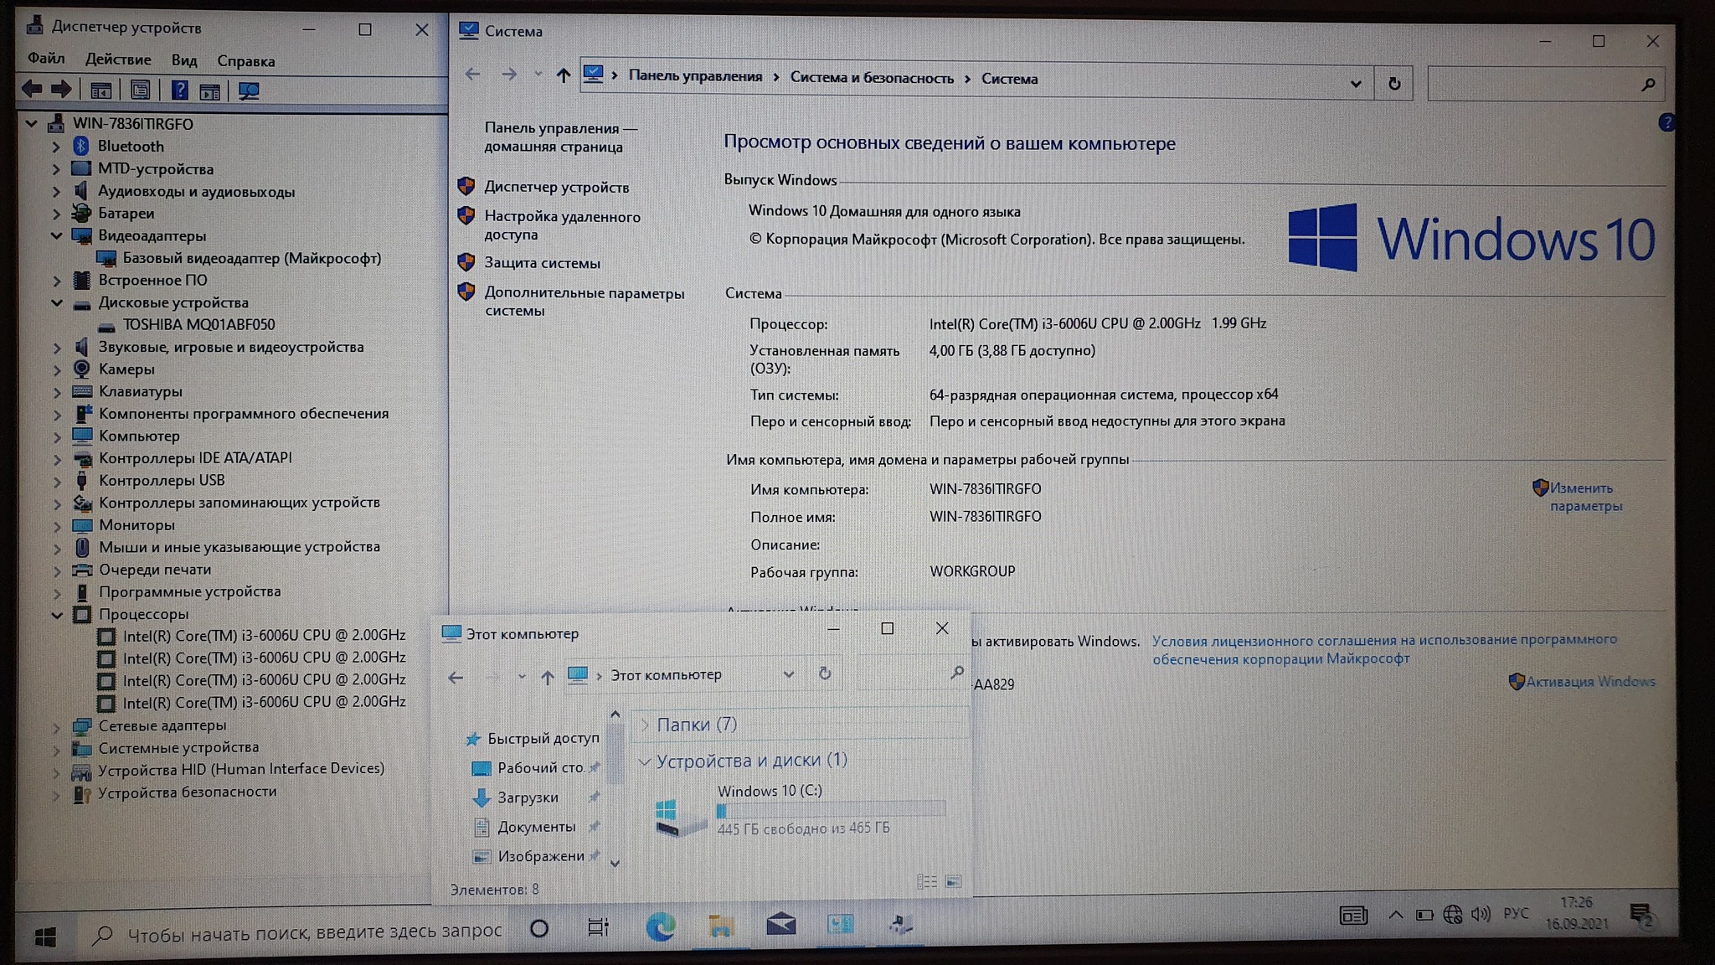Click the Активация Windows link
The image size is (1715, 965).
pyautogui.click(x=1589, y=681)
